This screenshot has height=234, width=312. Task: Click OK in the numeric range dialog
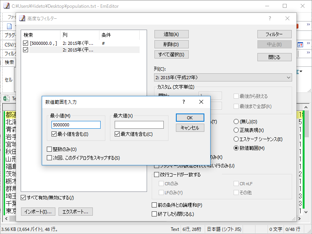[x=190, y=118]
